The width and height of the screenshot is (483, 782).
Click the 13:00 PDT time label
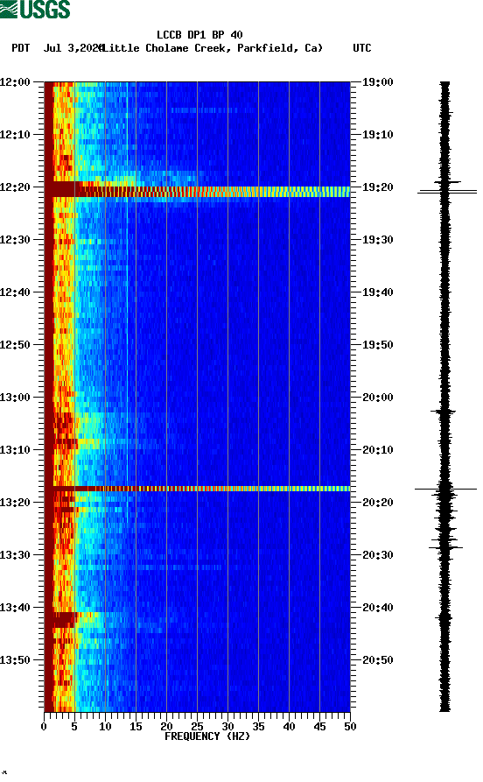click(15, 398)
